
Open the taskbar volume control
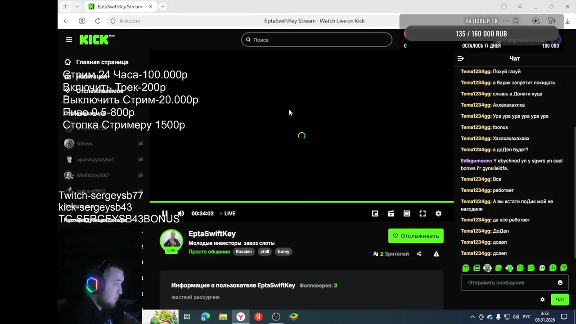(x=516, y=317)
